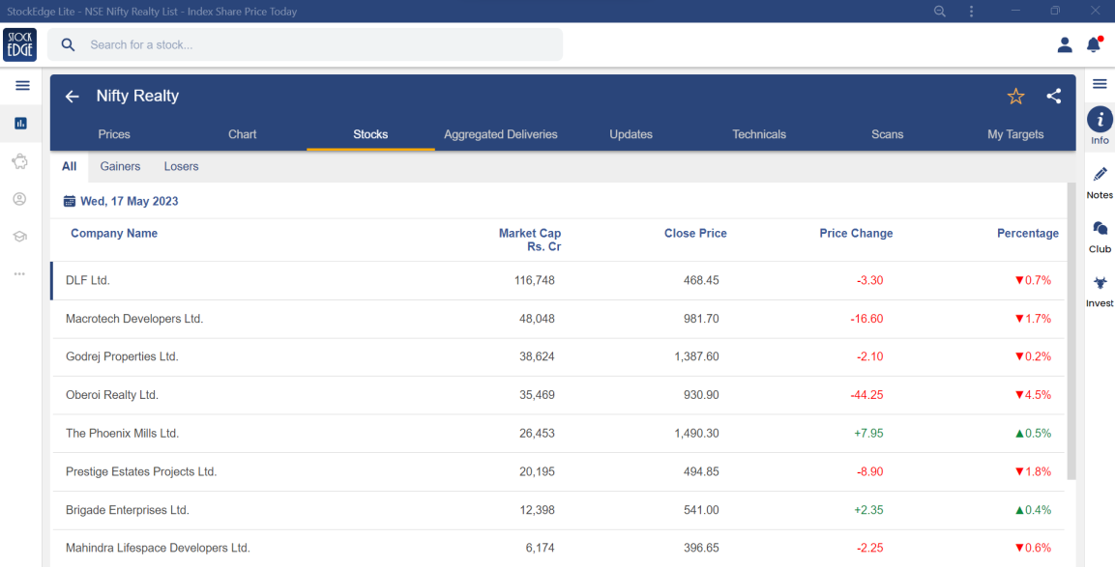Screen dimensions: 1115x567
Task: Sort by the Market Cap column header
Action: click(x=529, y=240)
